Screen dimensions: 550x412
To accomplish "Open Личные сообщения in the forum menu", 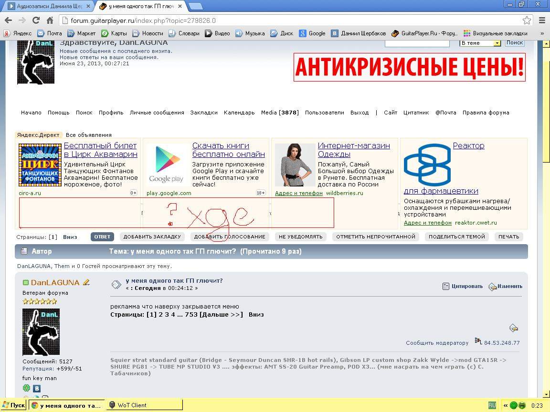I will click(x=157, y=113).
